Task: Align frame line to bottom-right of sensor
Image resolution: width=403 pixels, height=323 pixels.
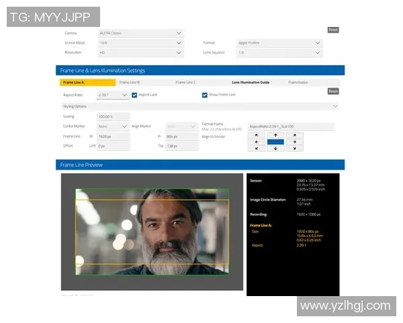Action: pos(294,149)
